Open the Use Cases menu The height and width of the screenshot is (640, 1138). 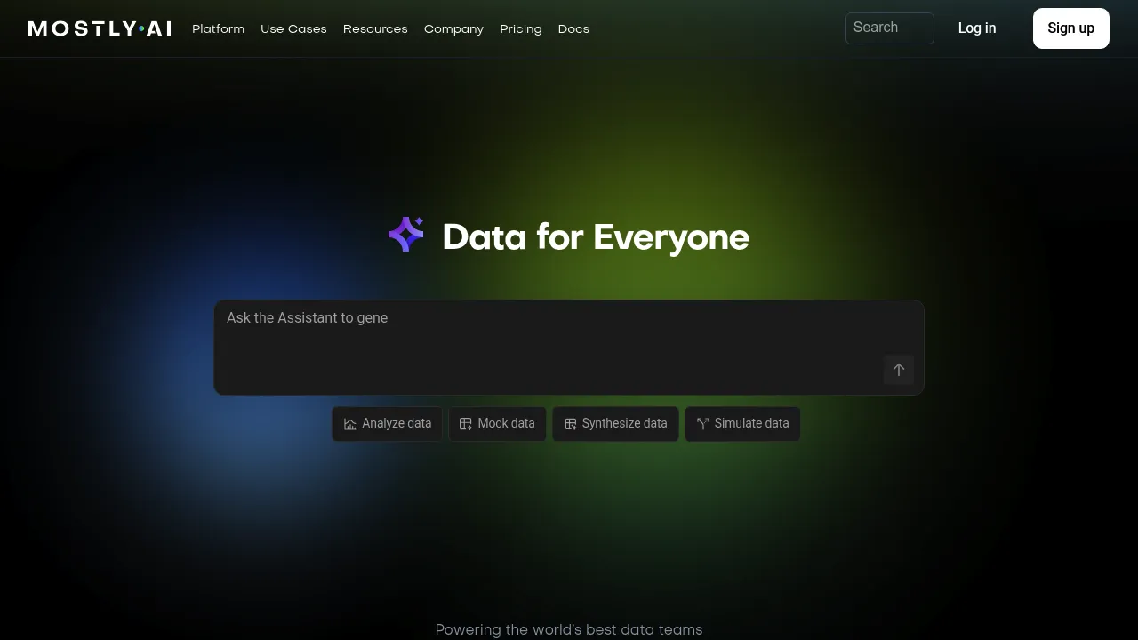coord(293,28)
